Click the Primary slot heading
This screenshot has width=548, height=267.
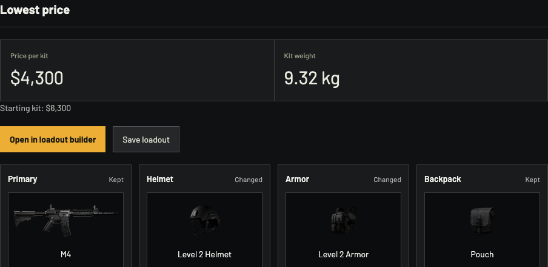[22, 179]
